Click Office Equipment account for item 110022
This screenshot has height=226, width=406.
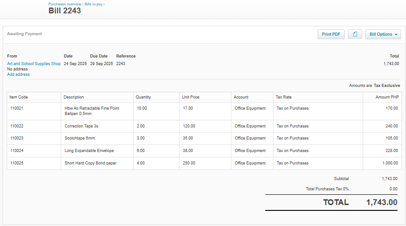(x=250, y=126)
